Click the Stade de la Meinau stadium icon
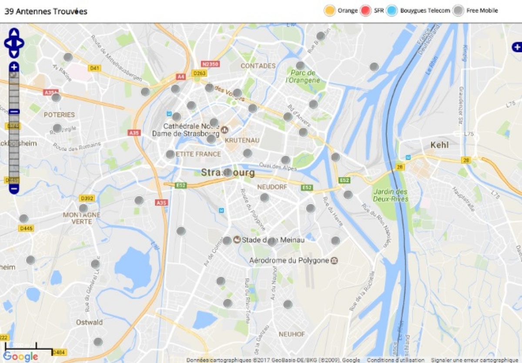 click(x=237, y=239)
